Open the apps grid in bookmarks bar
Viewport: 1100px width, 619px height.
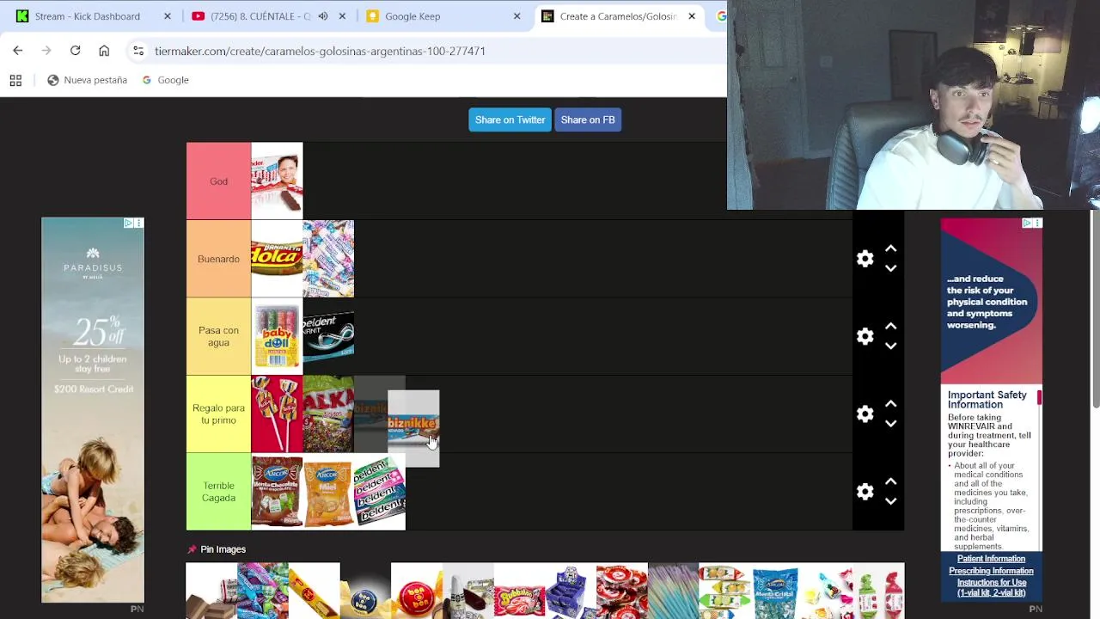pos(15,80)
